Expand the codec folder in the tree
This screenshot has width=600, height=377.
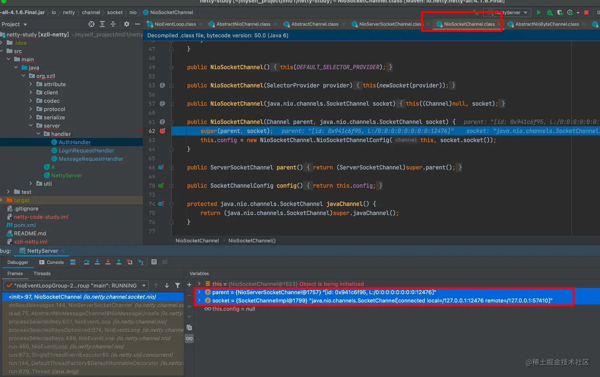[x=31, y=101]
